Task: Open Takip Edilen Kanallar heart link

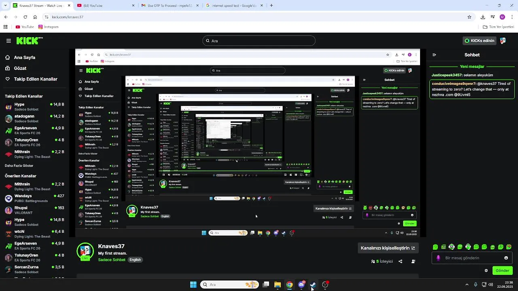Action: [x=31, y=79]
